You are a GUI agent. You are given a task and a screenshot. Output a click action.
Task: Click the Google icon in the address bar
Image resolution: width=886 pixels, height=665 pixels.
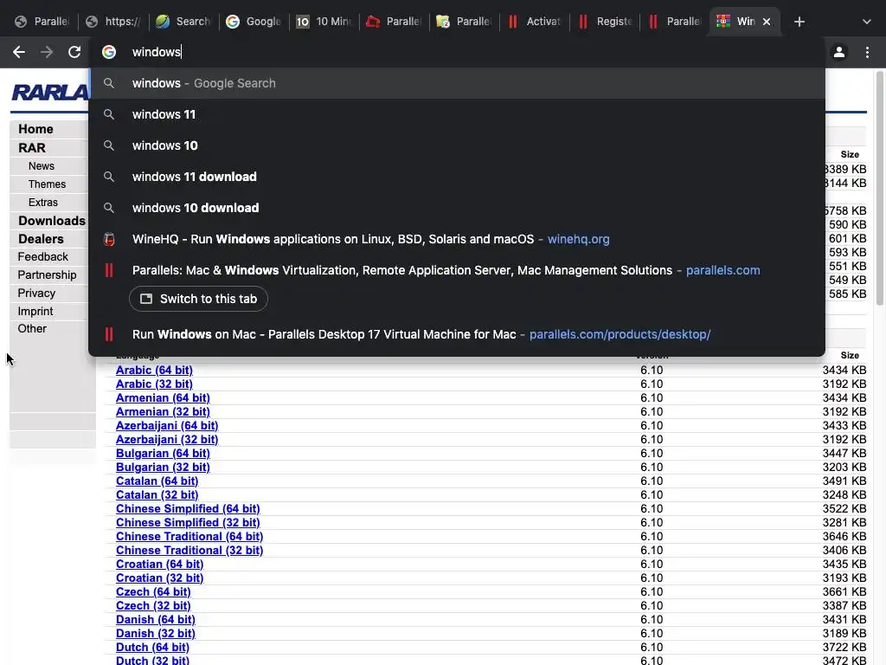pyautogui.click(x=109, y=52)
